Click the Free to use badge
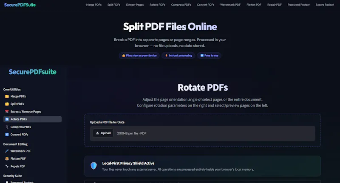This screenshot has width=340, height=183. point(209,56)
